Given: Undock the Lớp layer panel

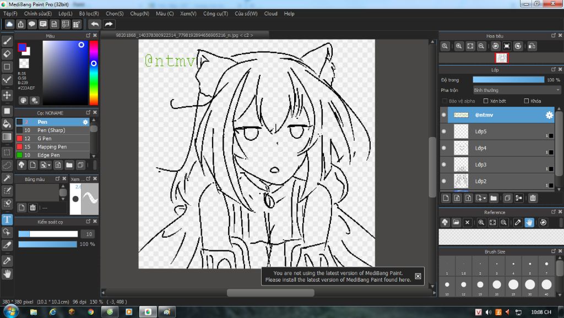Looking at the screenshot, I should click(553, 69).
